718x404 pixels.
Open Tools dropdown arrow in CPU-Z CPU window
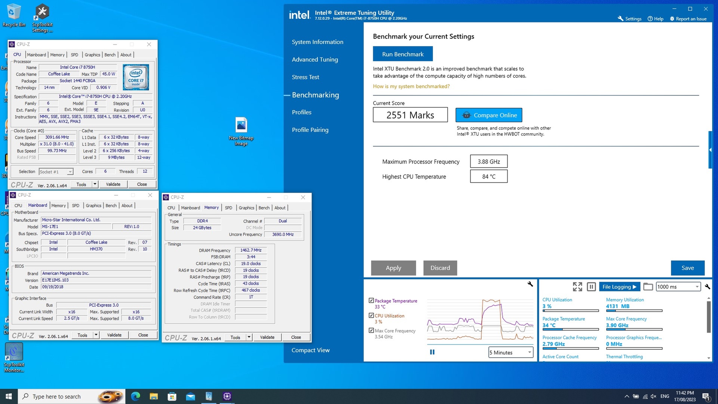pos(95,184)
